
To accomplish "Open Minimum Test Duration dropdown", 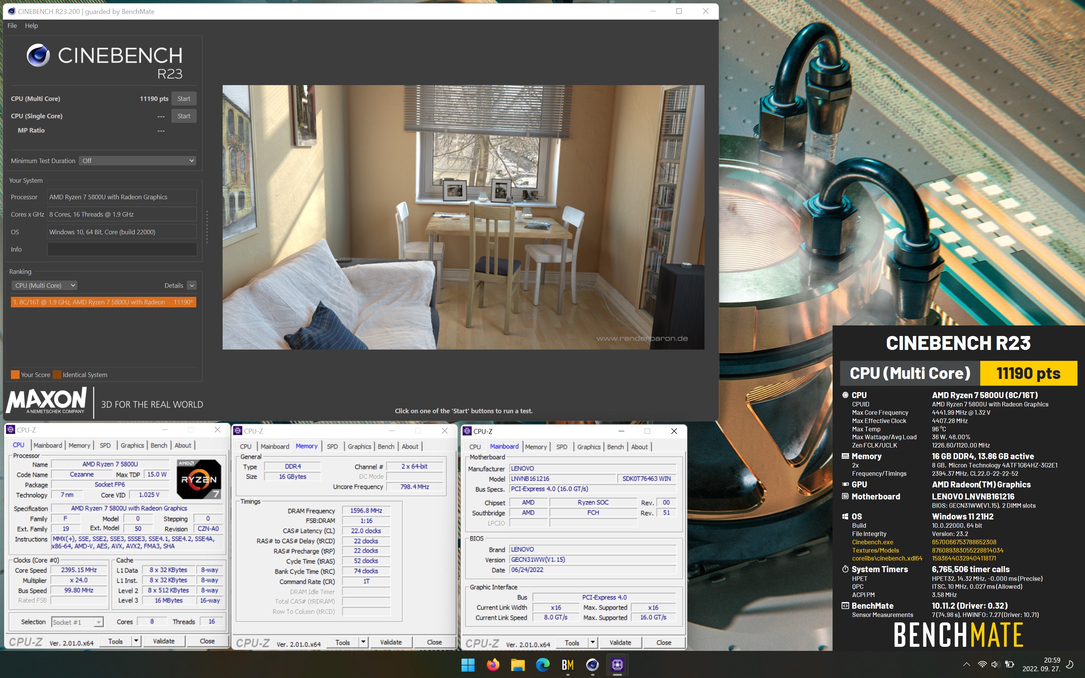I will (x=138, y=160).
